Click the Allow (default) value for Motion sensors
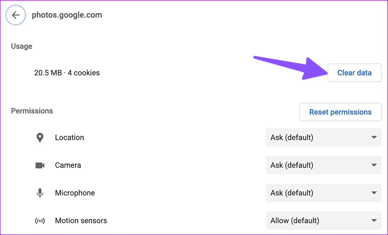This screenshot has width=388, height=235. click(x=295, y=220)
